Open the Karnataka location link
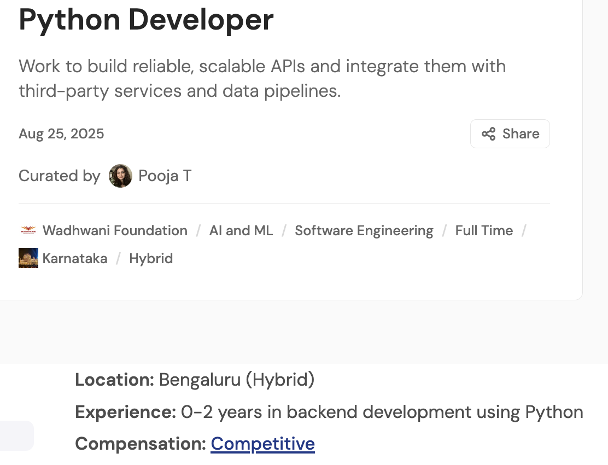Screen dimensions: 608x465 tap(75, 258)
